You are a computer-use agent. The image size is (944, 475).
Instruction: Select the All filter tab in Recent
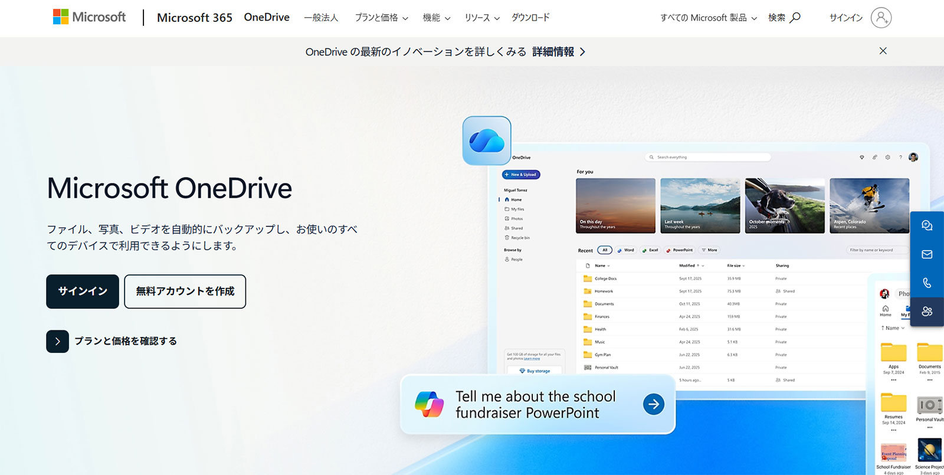pyautogui.click(x=605, y=250)
